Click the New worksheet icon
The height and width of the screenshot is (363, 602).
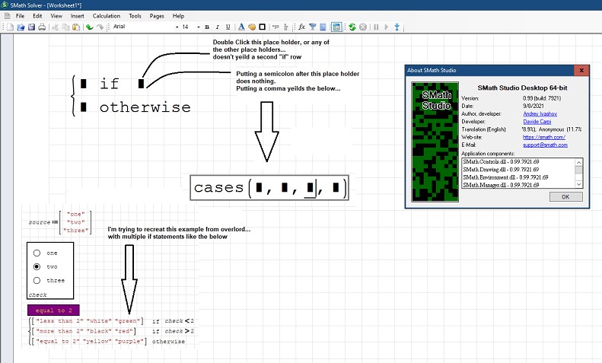coord(9,27)
